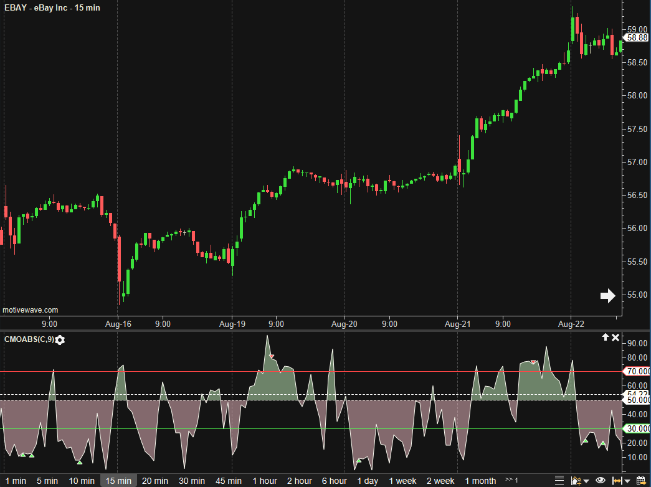This screenshot has width=651, height=487.
Task: Switch to the 1 hour interval
Action: [265, 481]
